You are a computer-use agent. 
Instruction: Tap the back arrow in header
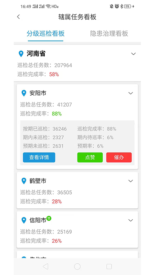point(19,17)
